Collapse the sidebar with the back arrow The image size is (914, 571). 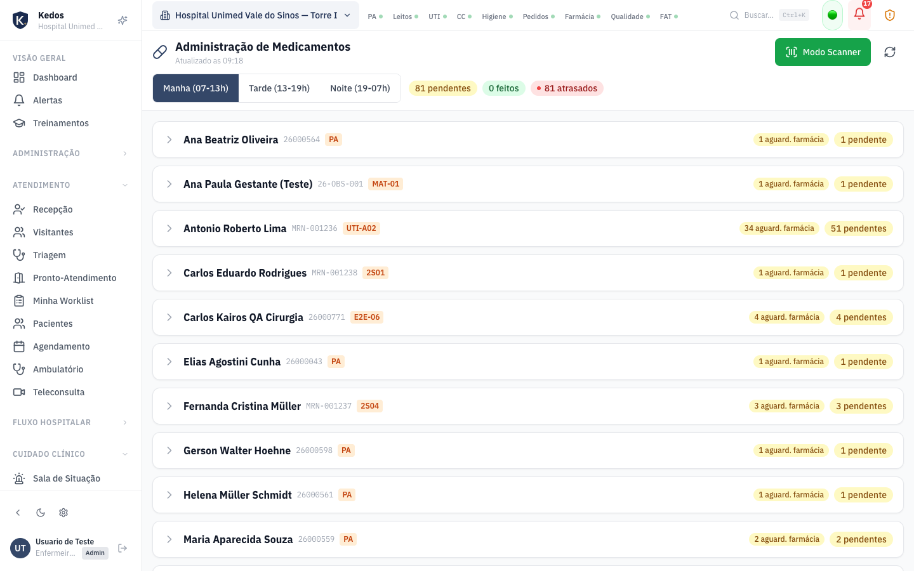click(x=18, y=513)
